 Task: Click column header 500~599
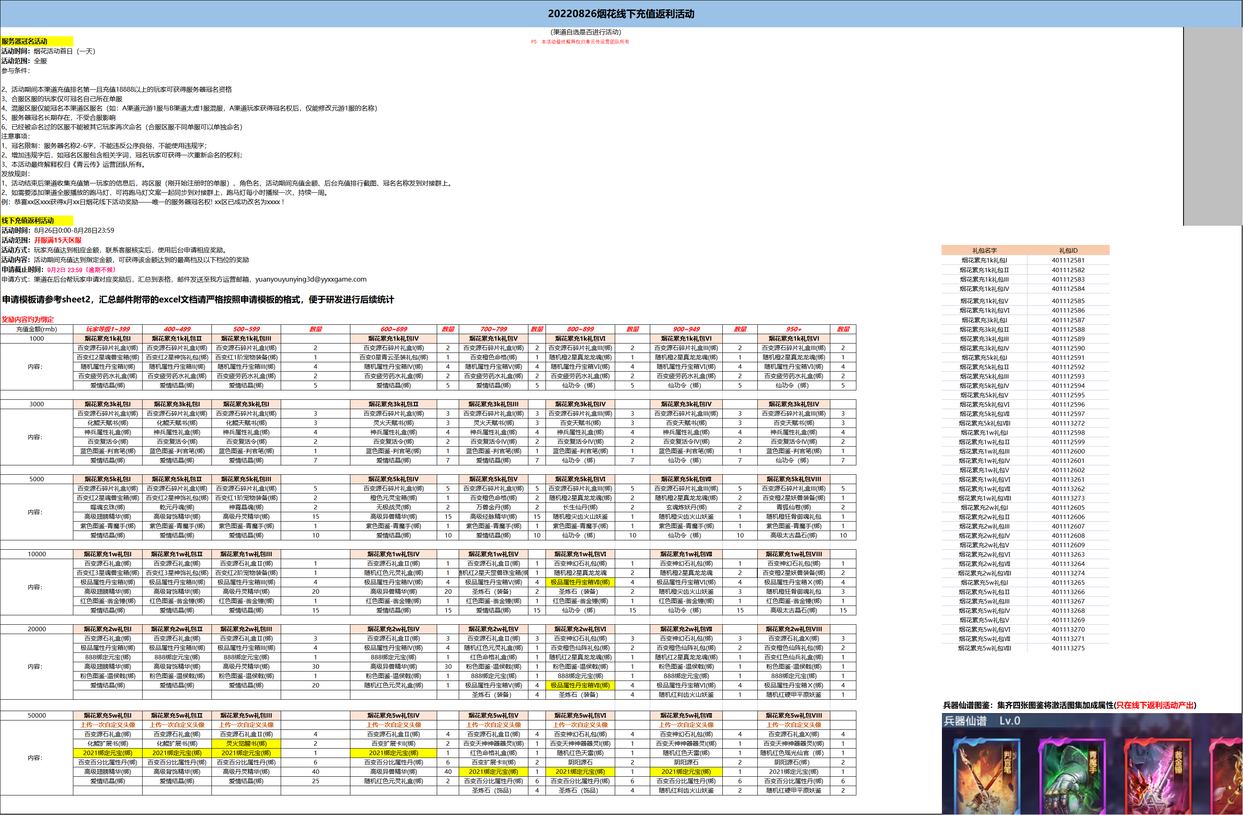[246, 329]
